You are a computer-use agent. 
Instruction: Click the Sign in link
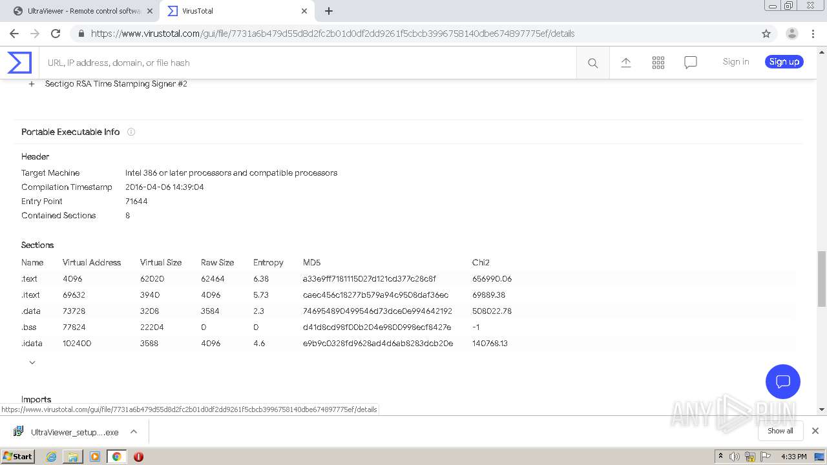(x=736, y=62)
